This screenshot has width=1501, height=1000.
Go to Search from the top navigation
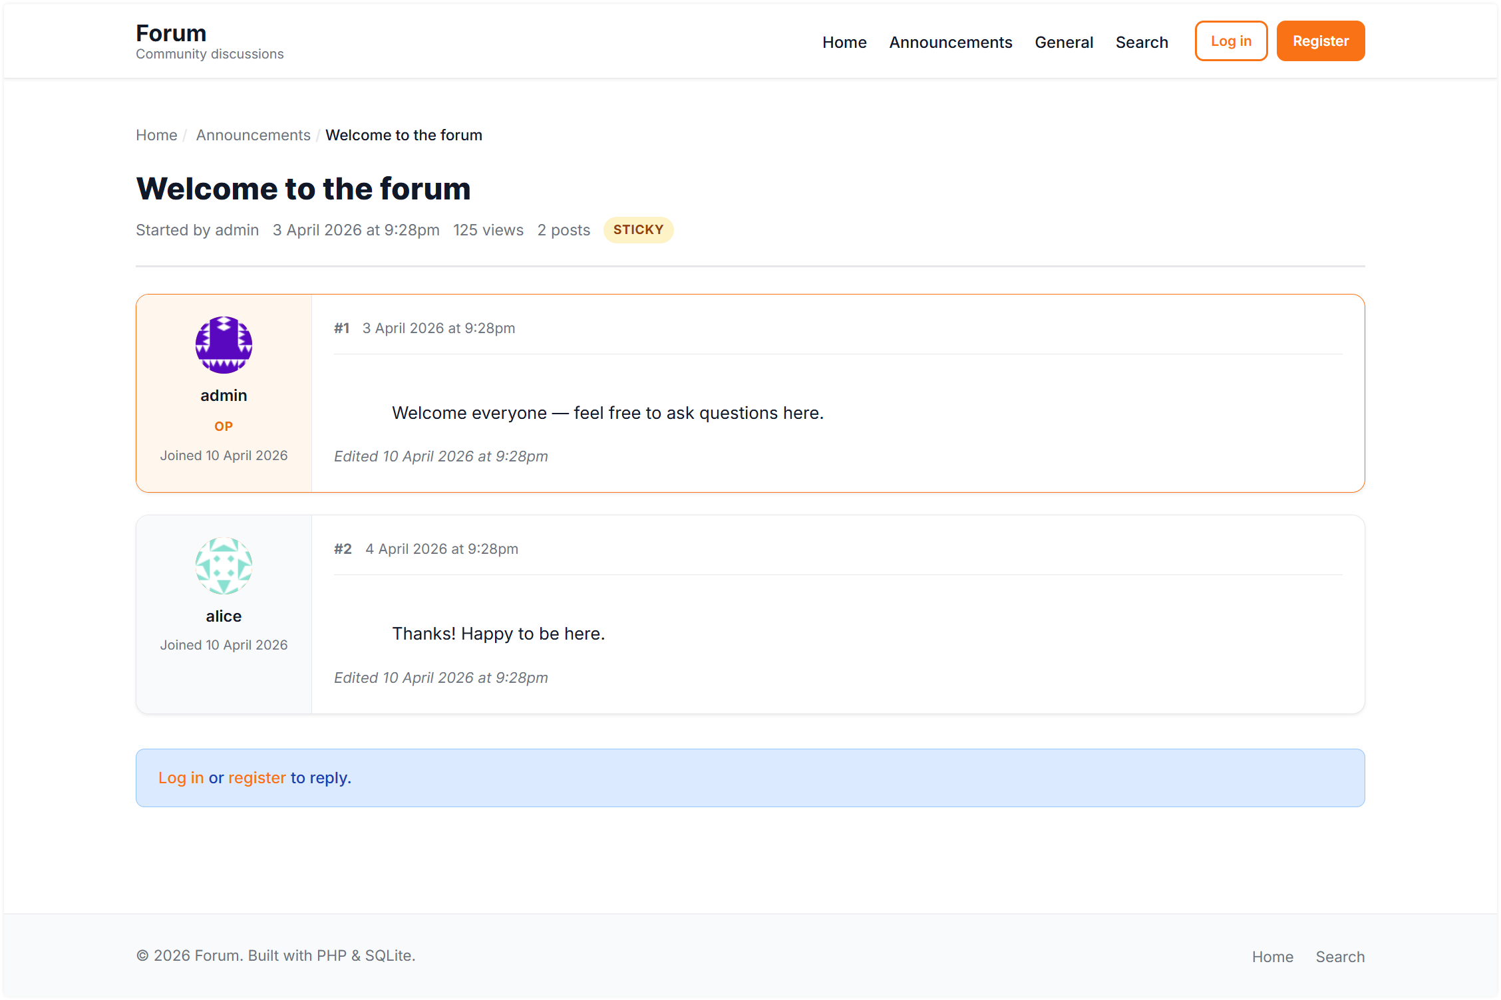tap(1142, 42)
